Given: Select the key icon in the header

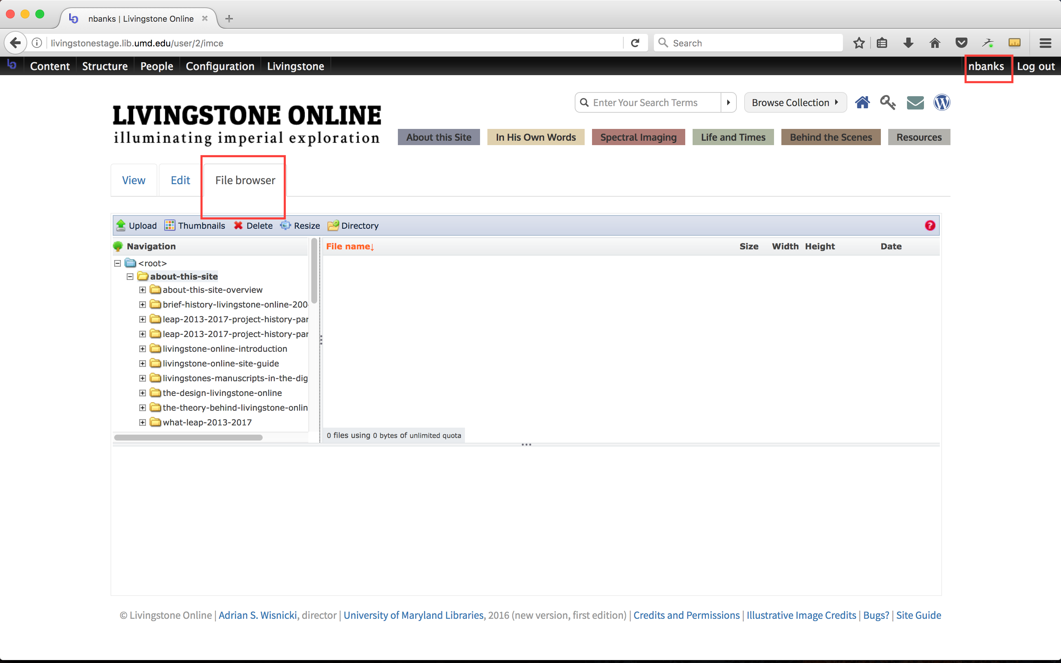Looking at the screenshot, I should click(888, 102).
